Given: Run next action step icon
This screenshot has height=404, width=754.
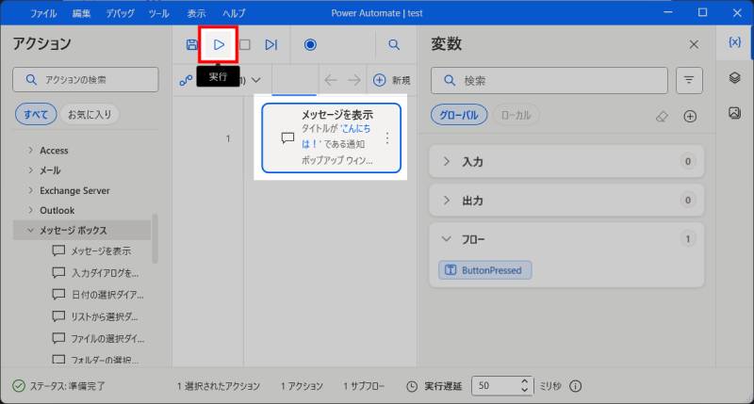Looking at the screenshot, I should pyautogui.click(x=271, y=44).
